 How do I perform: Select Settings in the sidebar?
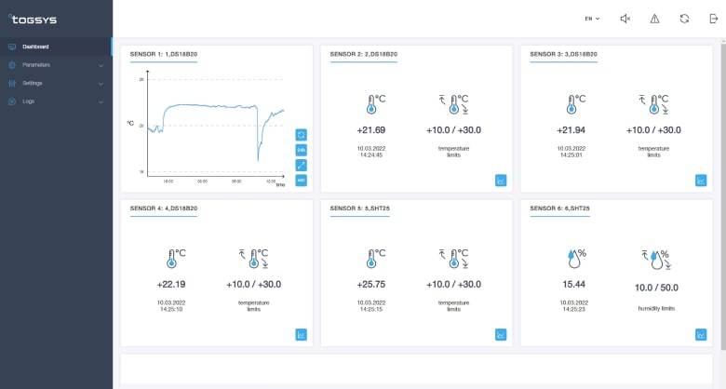(33, 84)
